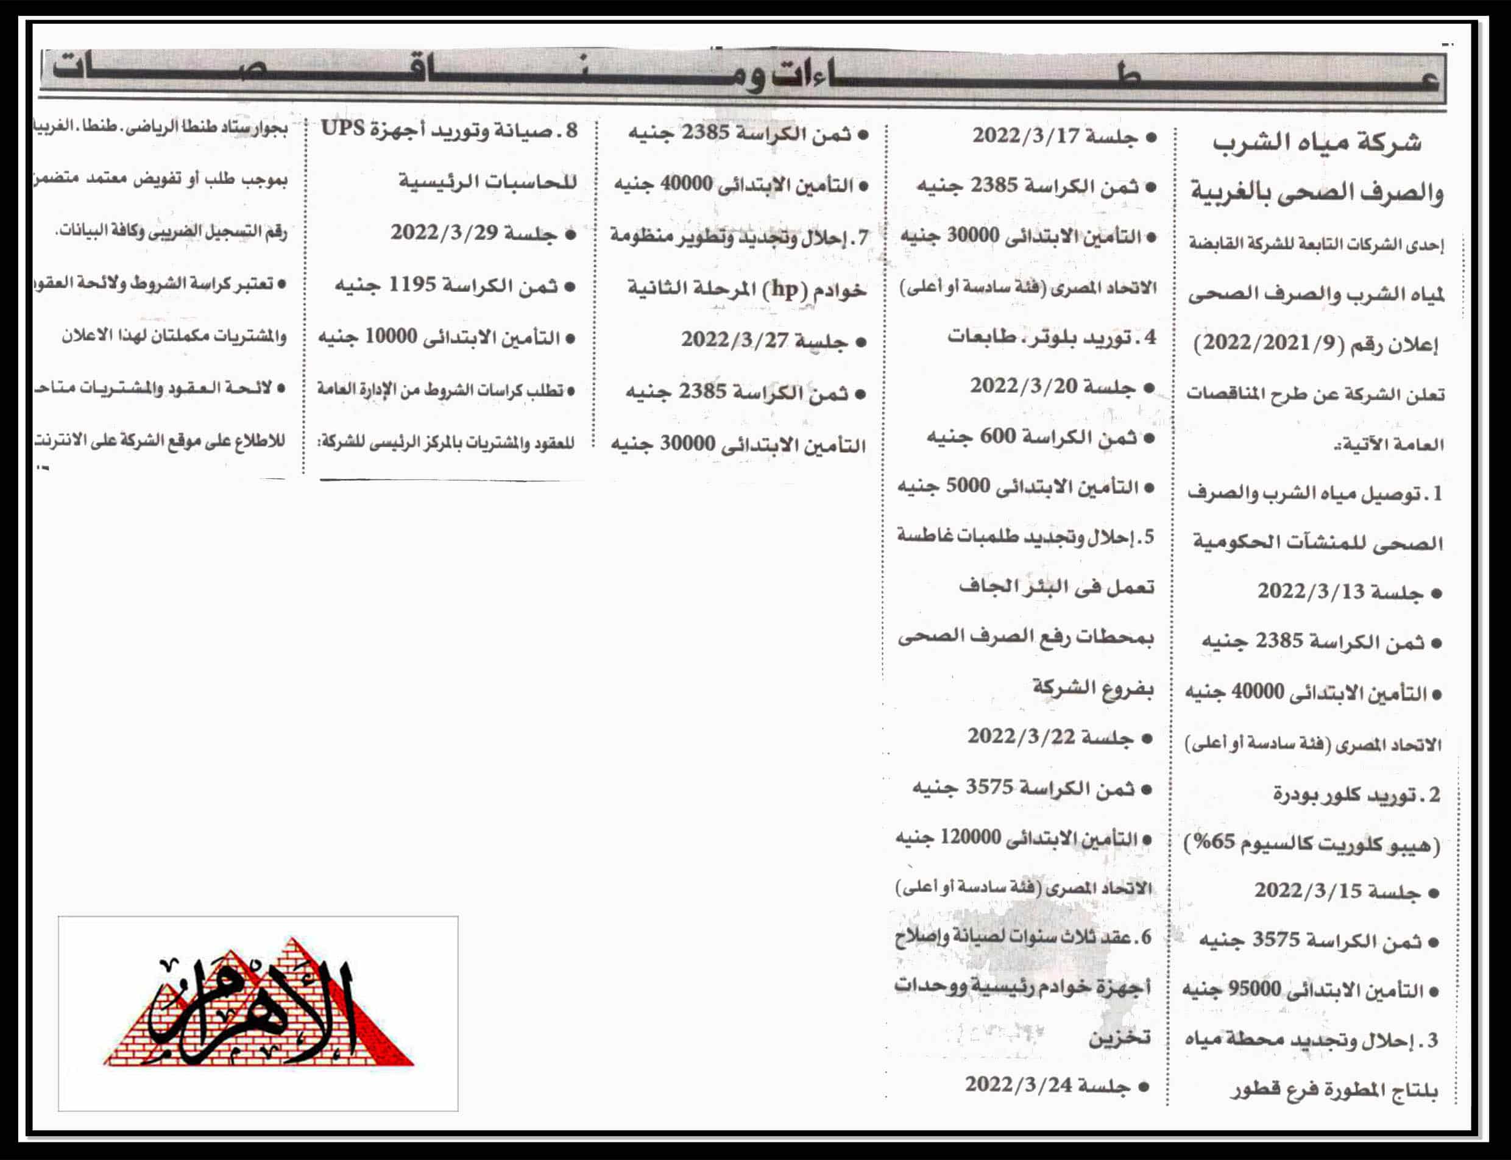Image resolution: width=1511 pixels, height=1160 pixels.
Task: Click the session date 'جلسة 2022/3/13'
Action: 1350,592
